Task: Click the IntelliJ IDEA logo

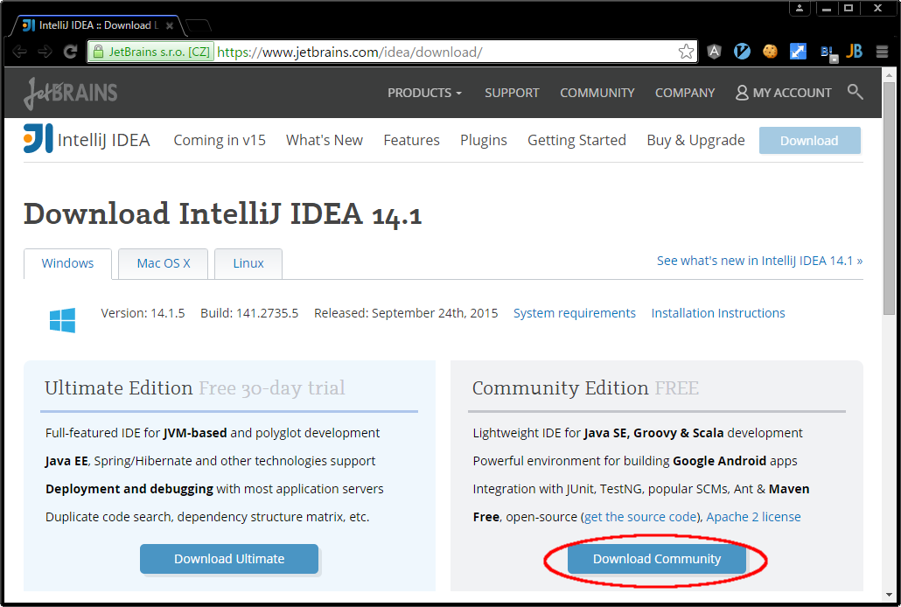Action: 35,139
